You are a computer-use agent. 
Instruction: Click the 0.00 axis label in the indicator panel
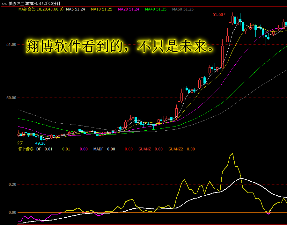point(12,213)
